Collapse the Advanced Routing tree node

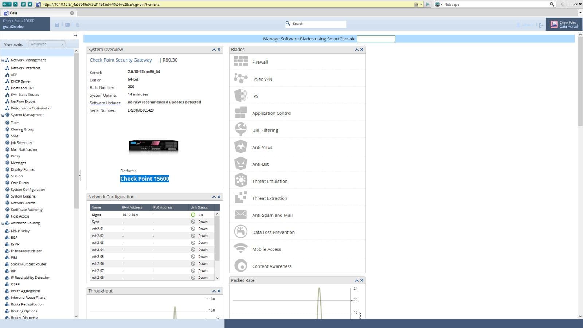(3, 223)
